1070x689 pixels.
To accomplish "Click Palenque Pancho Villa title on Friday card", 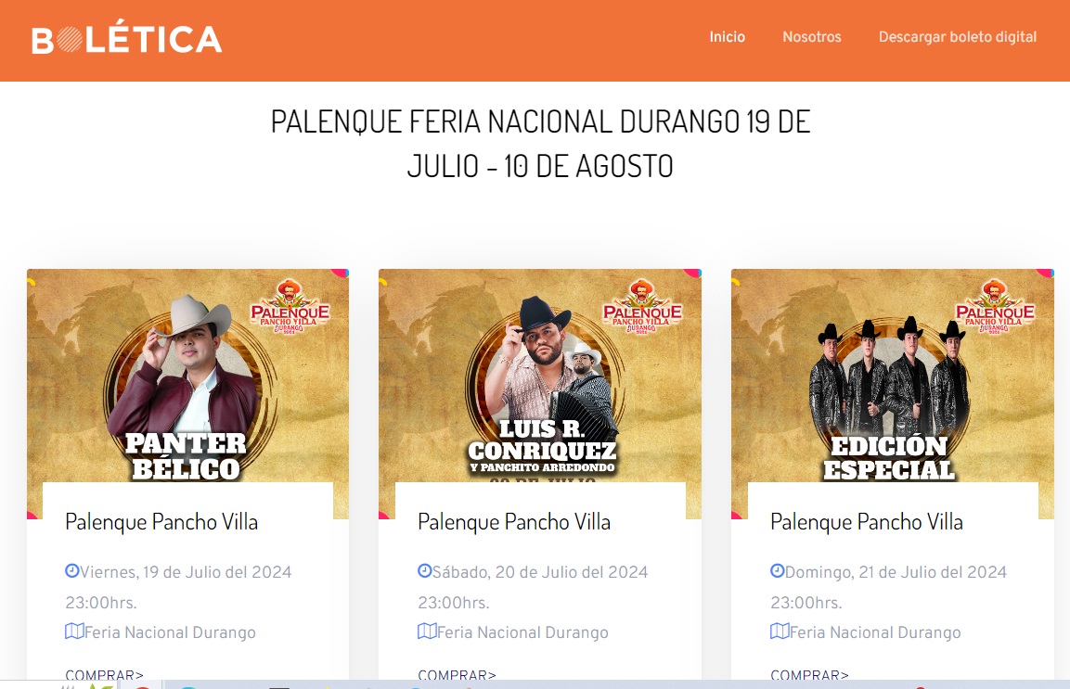I will [161, 522].
